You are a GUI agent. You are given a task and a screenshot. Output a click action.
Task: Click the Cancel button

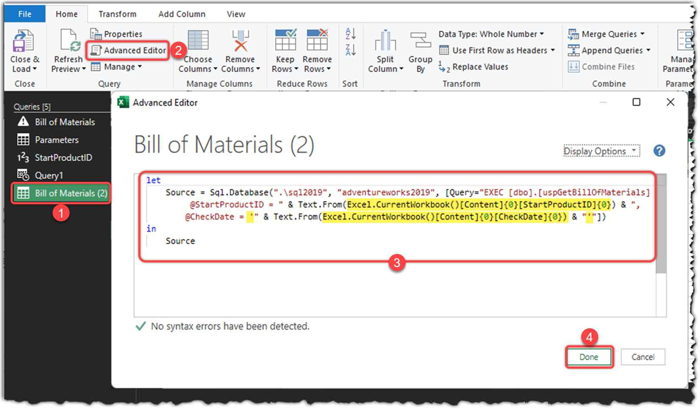point(643,357)
